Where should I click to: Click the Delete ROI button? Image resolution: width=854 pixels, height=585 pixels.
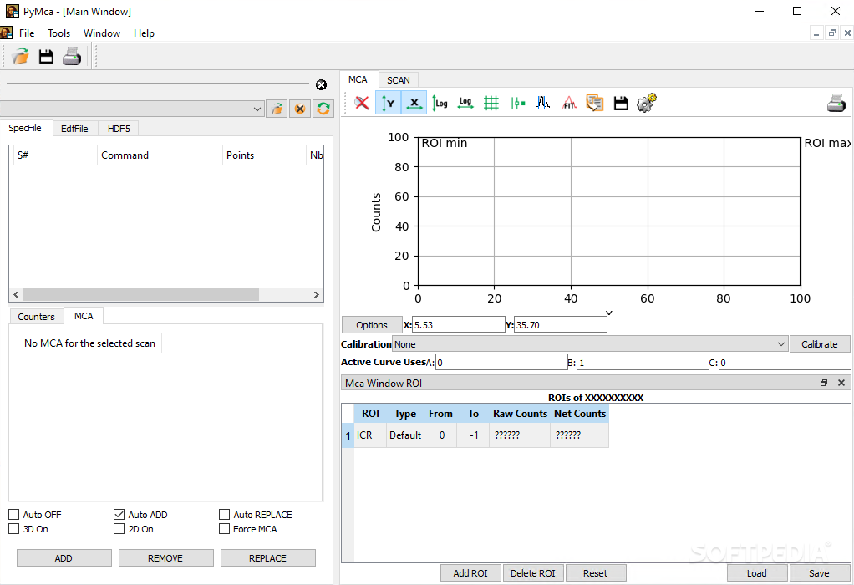click(x=532, y=573)
